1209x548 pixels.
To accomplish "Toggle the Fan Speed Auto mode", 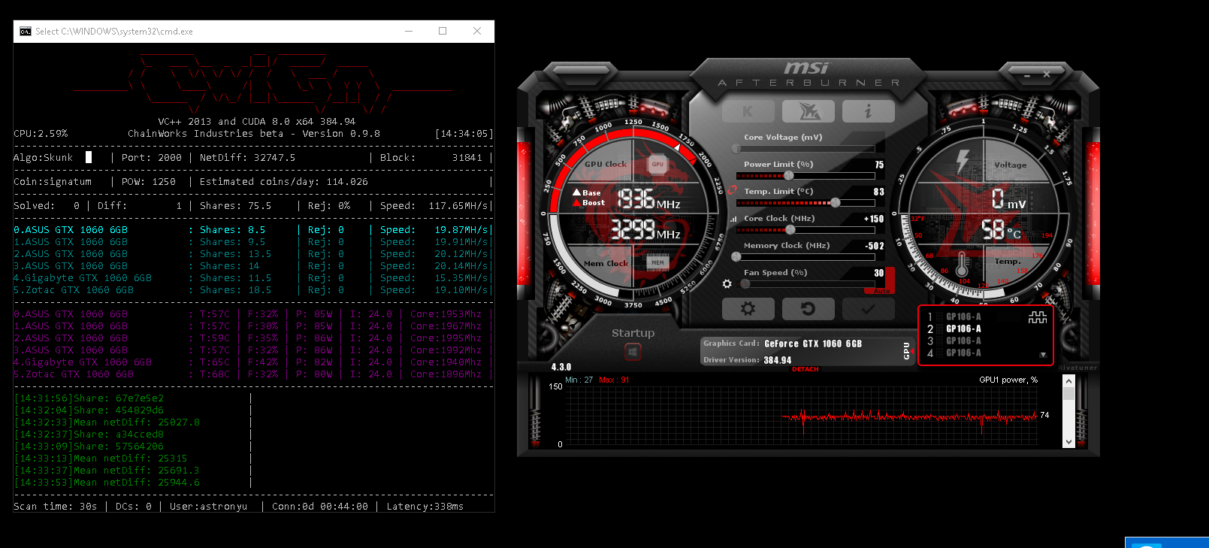I will [881, 291].
